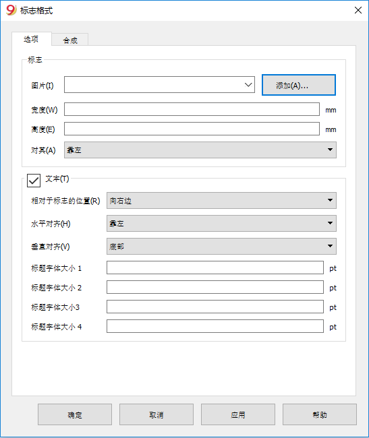Focus the 高度(E) input field

tap(192, 129)
